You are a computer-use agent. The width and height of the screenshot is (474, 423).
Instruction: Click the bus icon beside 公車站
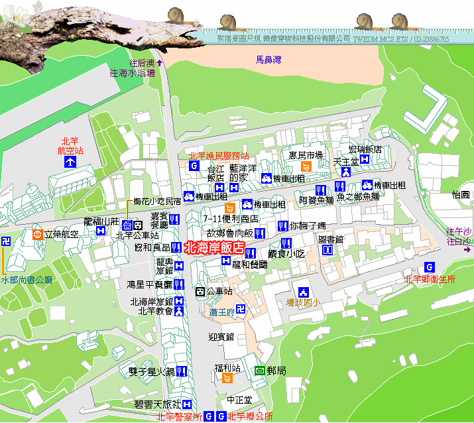pos(200,292)
